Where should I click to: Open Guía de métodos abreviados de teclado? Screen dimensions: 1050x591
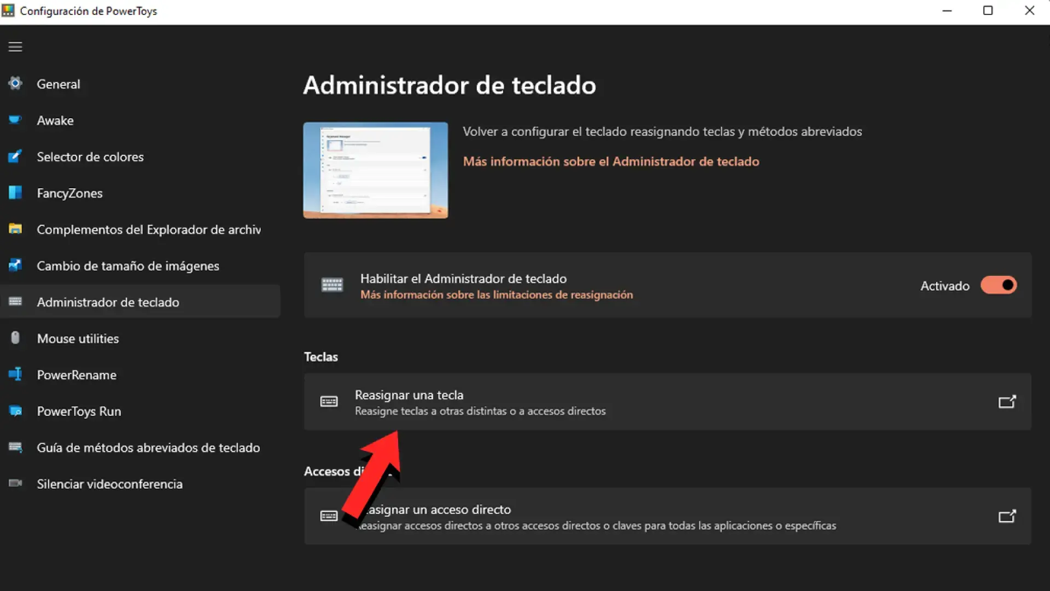click(x=148, y=447)
